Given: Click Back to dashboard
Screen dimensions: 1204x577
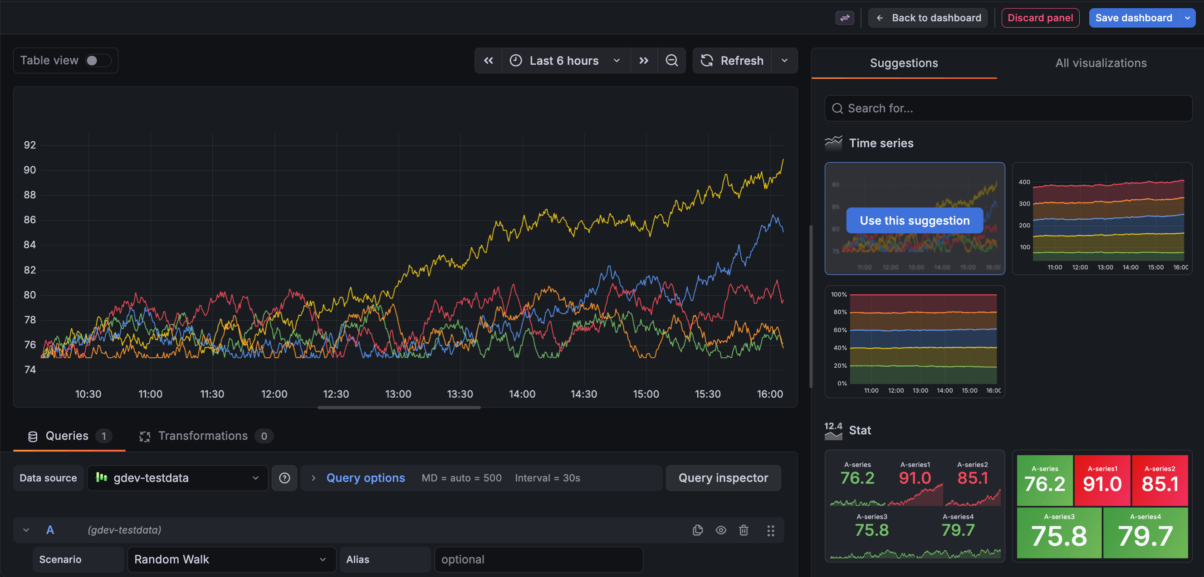Looking at the screenshot, I should [x=927, y=18].
